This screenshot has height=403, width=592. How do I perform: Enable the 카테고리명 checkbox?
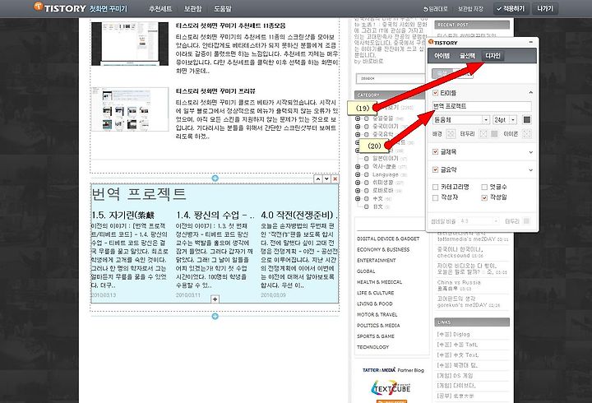point(435,187)
